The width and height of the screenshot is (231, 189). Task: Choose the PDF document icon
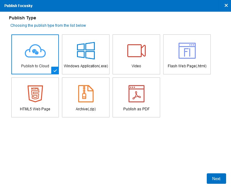pyautogui.click(x=136, y=93)
